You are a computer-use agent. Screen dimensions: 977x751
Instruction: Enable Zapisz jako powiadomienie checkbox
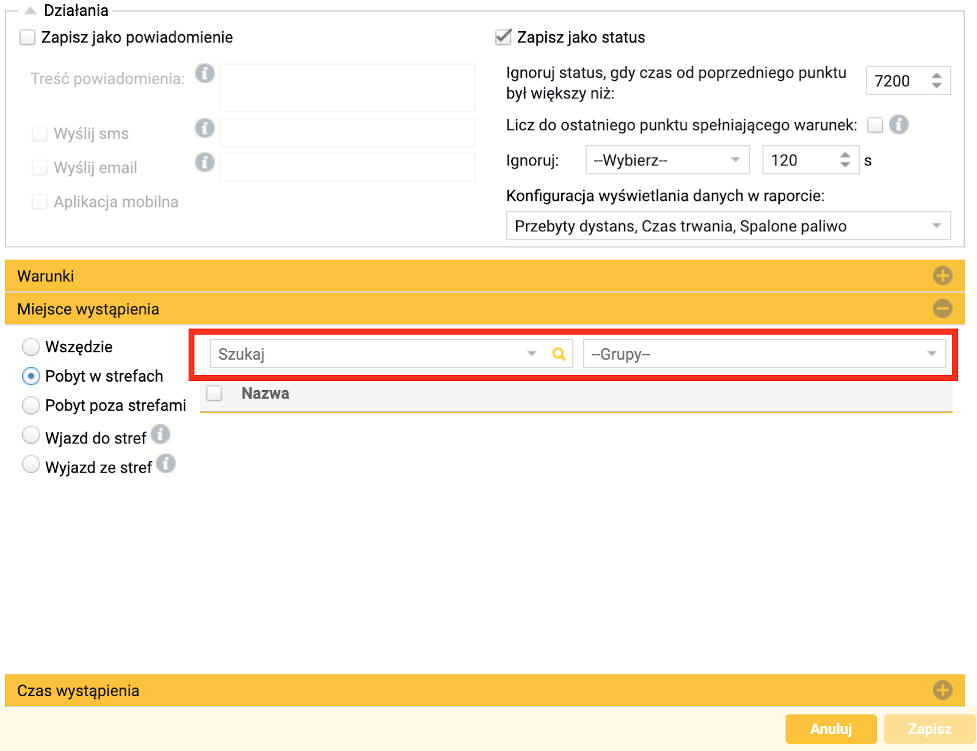coord(27,37)
